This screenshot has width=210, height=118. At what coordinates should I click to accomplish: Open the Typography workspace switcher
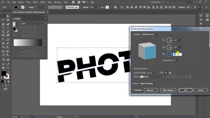(157, 2)
